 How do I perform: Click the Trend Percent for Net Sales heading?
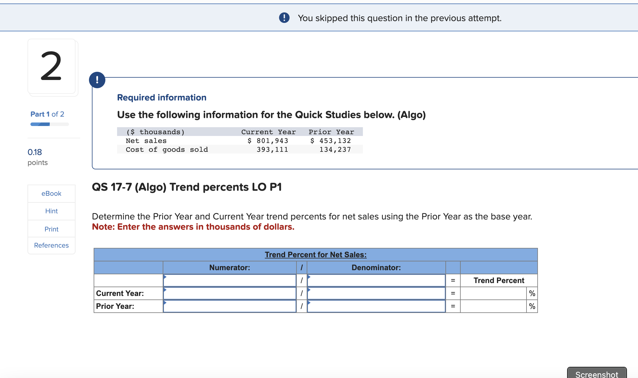click(315, 255)
